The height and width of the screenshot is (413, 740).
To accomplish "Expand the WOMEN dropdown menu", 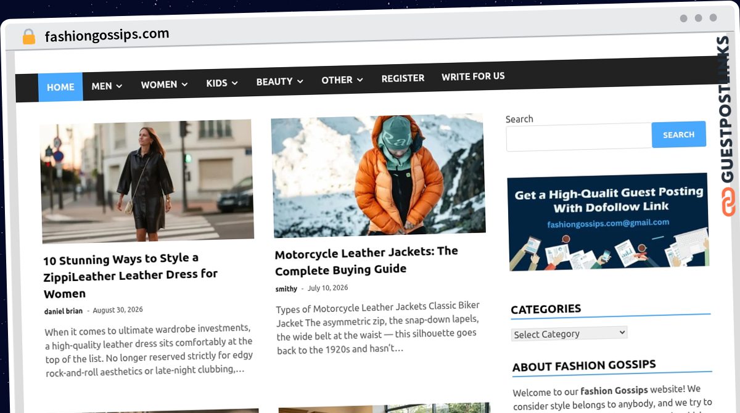I will pos(164,84).
